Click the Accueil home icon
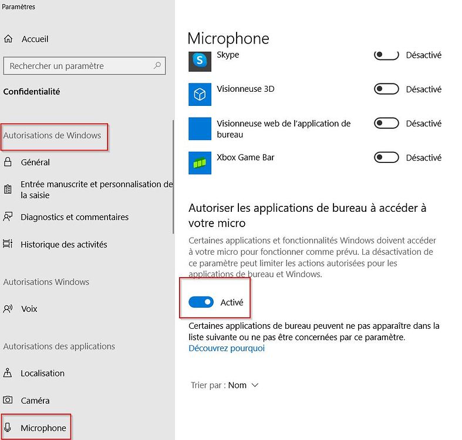 [8, 39]
